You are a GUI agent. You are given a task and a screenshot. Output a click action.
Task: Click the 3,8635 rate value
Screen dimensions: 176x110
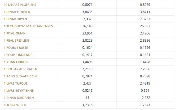88,12
